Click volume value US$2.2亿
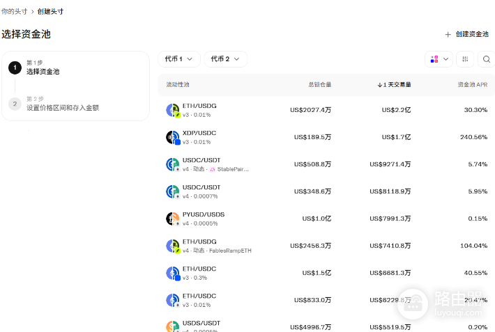Image resolution: width=495 pixels, height=332 pixels. point(396,110)
